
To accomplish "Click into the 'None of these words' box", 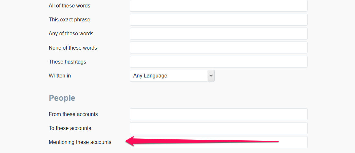I will (219, 48).
